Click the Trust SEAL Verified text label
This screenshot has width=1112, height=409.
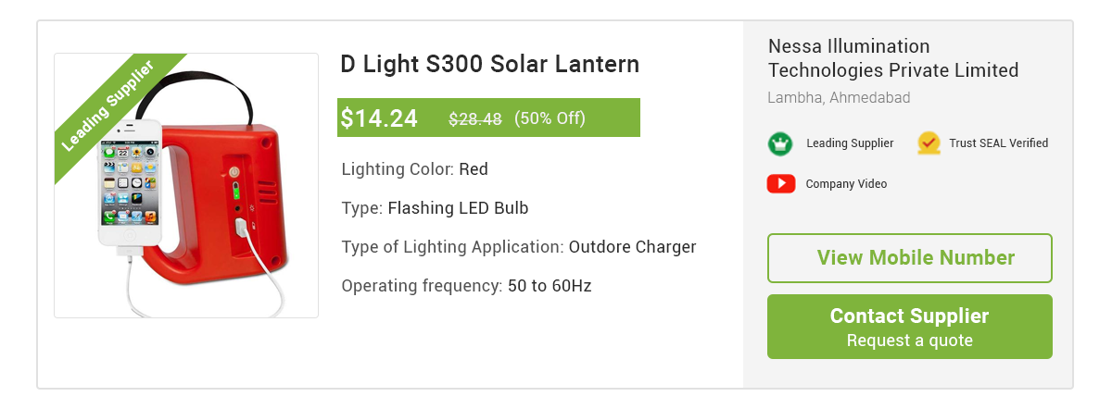click(x=999, y=143)
